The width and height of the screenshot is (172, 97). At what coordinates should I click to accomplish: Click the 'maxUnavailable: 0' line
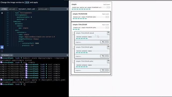click(24, 17)
